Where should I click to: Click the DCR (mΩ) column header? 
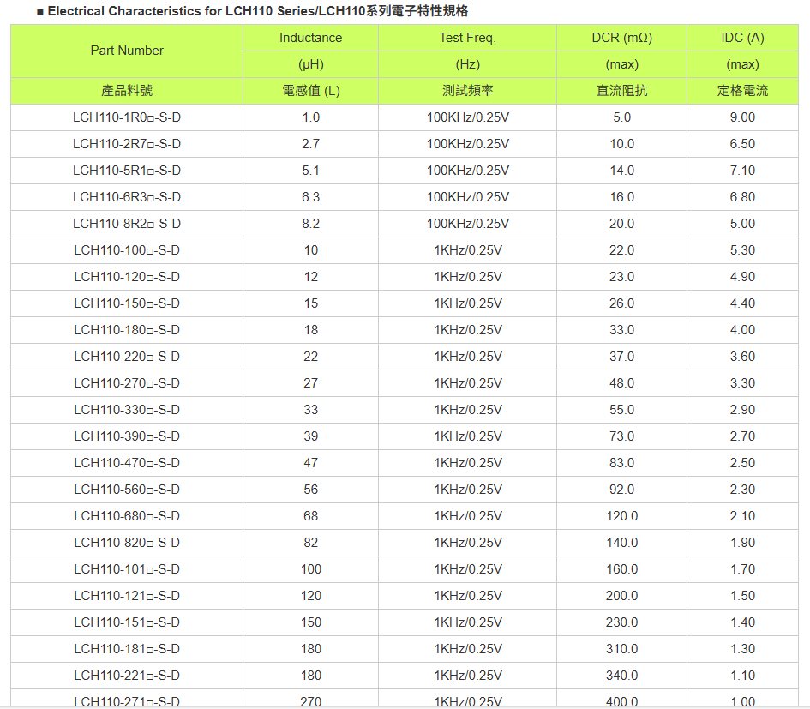pyautogui.click(x=622, y=38)
